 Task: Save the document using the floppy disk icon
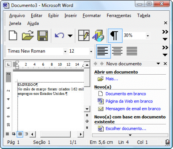point(43,35)
